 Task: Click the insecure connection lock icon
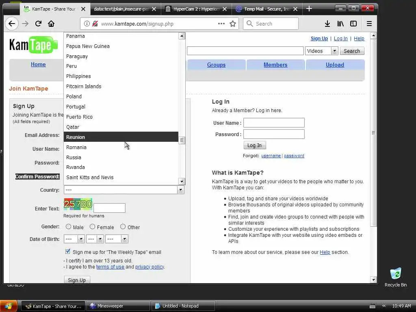[95, 24]
